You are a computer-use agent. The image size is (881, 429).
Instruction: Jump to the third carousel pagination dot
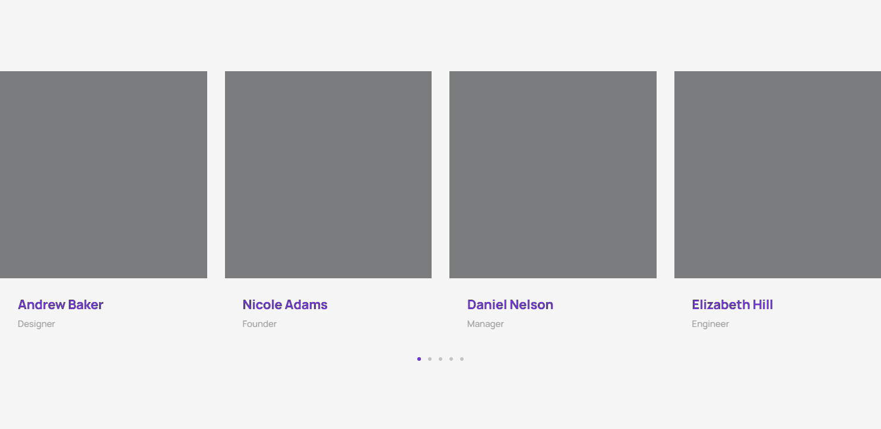(441, 359)
